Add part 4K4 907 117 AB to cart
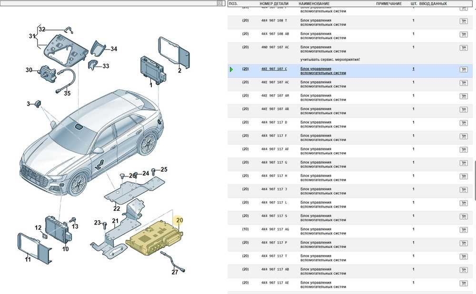476x294 pixels. tap(463, 270)
